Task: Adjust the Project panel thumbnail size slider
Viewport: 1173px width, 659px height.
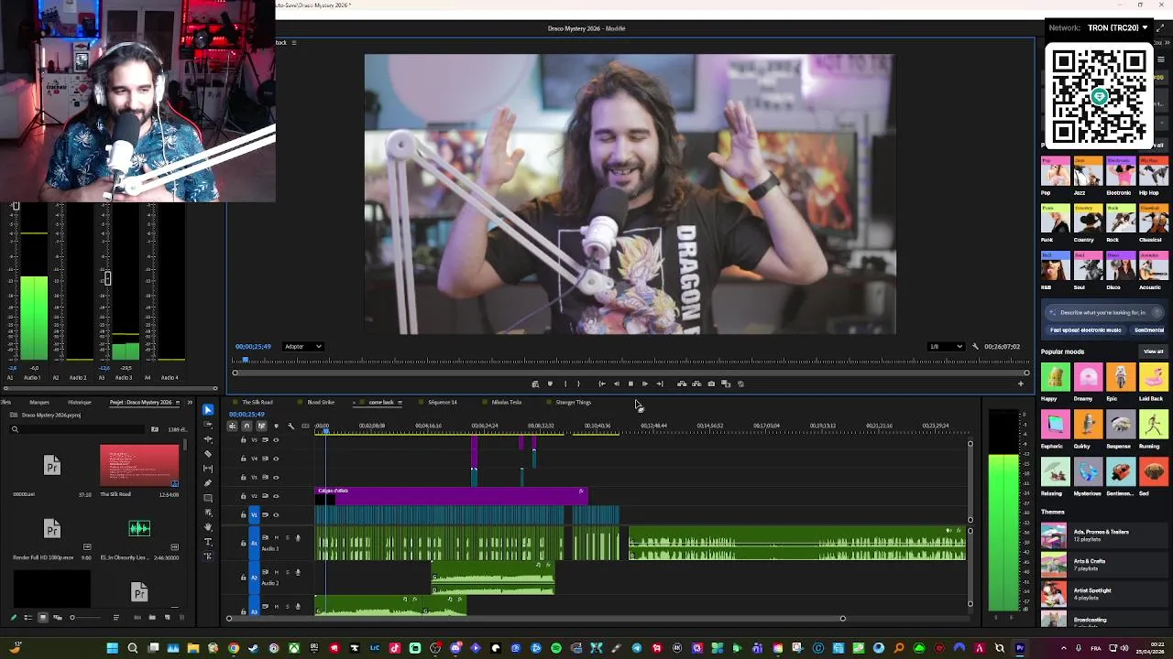Action: pyautogui.click(x=86, y=618)
